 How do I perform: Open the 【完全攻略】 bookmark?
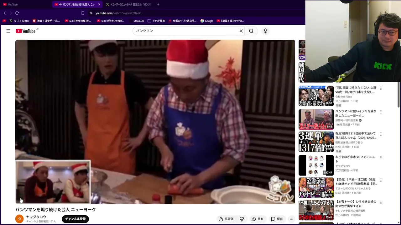click(78, 21)
